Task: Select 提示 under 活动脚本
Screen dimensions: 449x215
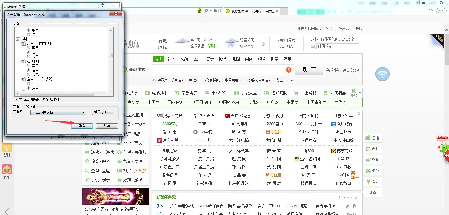Action: 28,75
